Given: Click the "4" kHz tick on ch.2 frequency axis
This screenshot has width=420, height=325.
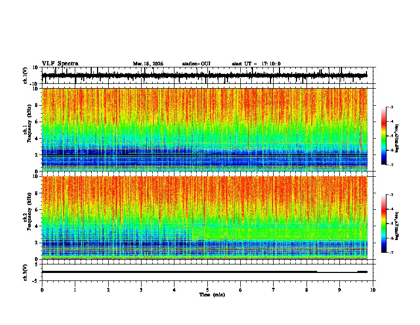Looking at the screenshot, I should [x=37, y=226].
